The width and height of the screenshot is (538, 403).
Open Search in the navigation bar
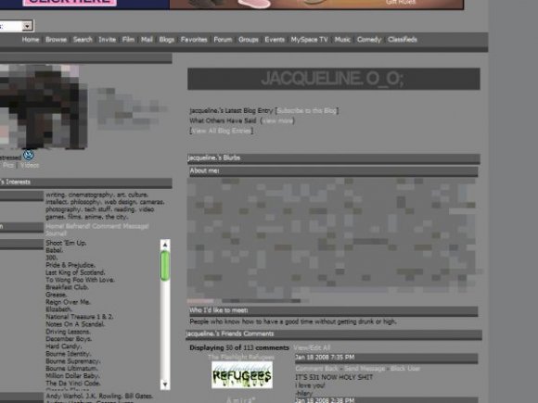(x=83, y=40)
